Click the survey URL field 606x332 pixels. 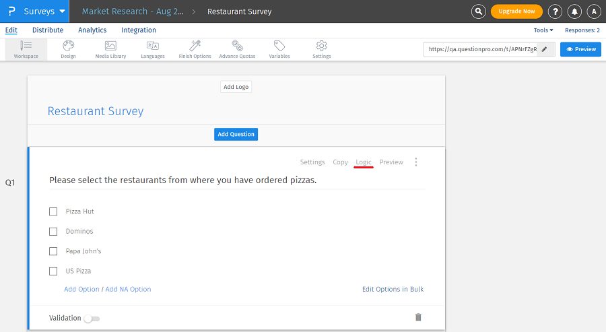coord(481,49)
